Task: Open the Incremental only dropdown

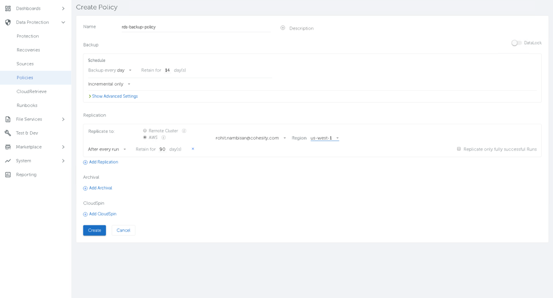Action: (110, 84)
